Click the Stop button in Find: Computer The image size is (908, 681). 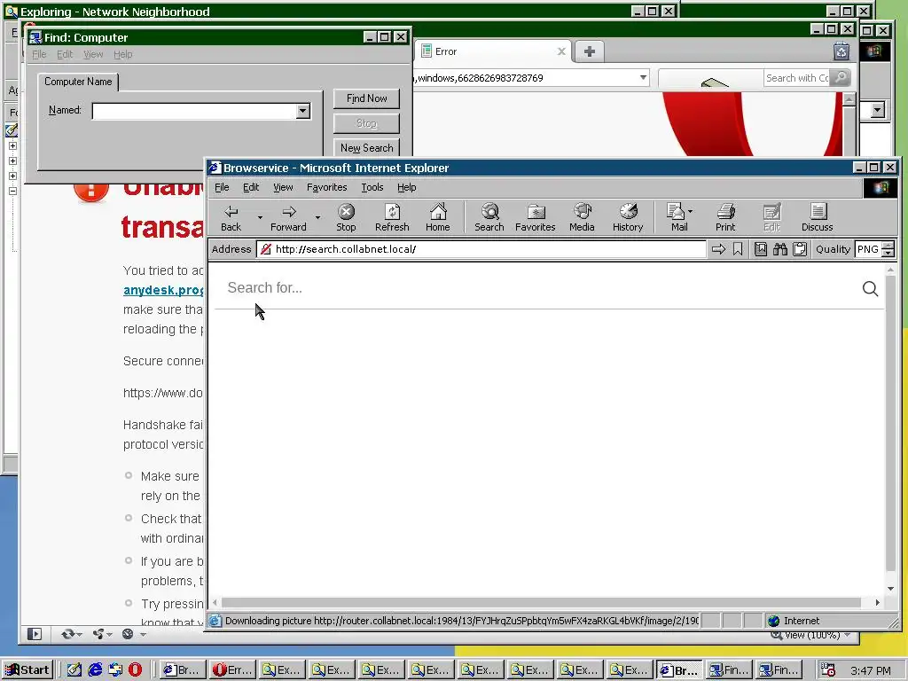click(x=366, y=123)
